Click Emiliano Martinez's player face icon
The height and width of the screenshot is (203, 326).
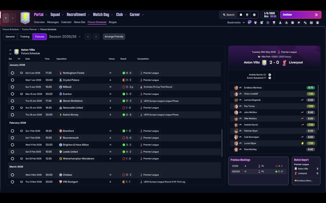pos(236,88)
